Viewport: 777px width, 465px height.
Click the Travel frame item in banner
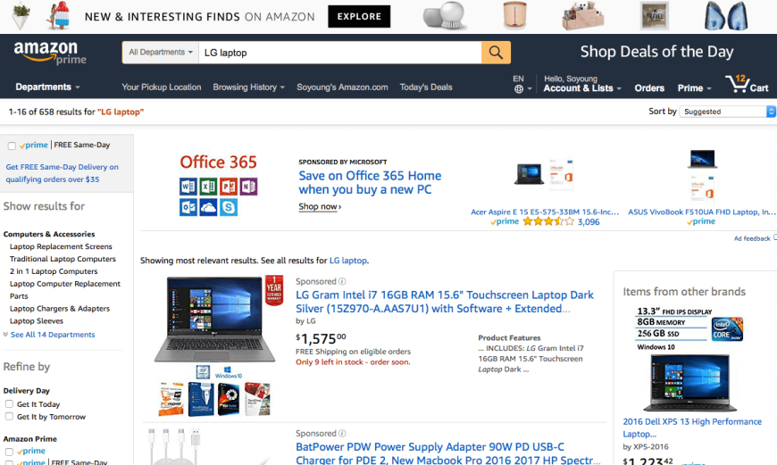pos(654,15)
